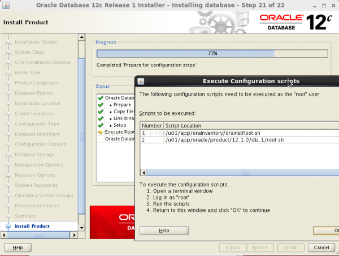The image size is (339, 256).
Task: Click the Cancel button in installer window
Action: point(321,248)
